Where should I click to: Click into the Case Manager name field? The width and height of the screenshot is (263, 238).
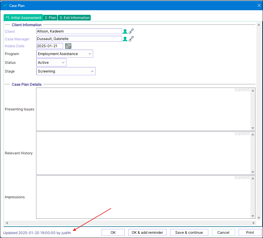click(x=79, y=39)
